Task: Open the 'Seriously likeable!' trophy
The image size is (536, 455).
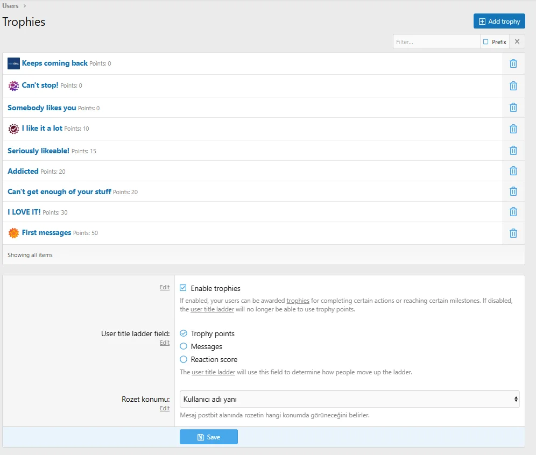Action: point(38,151)
